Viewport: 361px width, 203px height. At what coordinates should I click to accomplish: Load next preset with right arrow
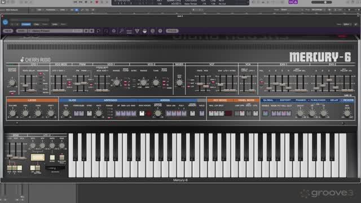tap(91, 31)
